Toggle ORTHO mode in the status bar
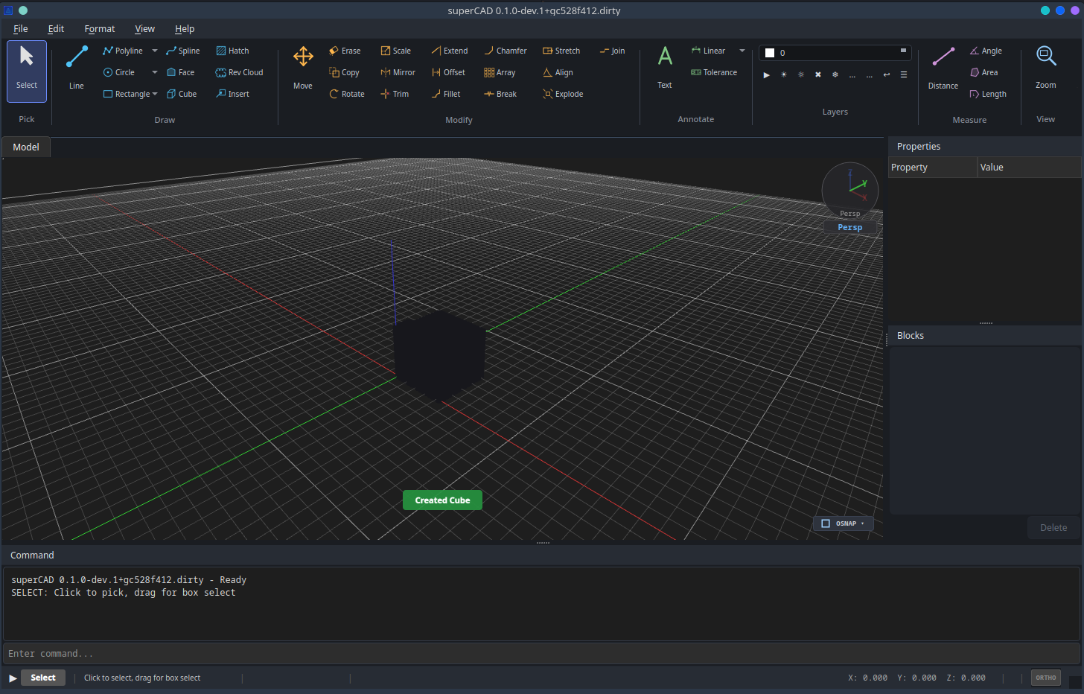The width and height of the screenshot is (1084, 694). [1046, 678]
